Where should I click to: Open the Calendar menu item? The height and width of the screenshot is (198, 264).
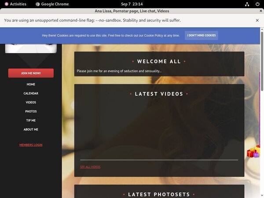[31, 93]
